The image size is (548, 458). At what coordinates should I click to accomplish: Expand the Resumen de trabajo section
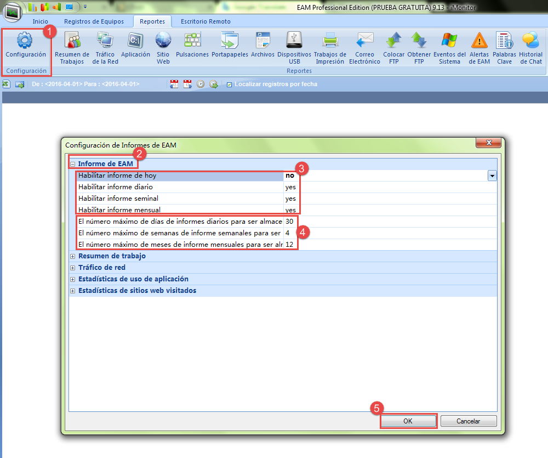[73, 257]
